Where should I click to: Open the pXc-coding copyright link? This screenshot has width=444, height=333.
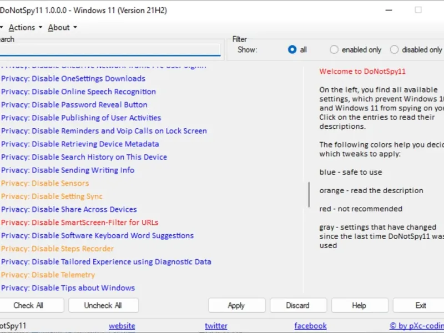(x=417, y=326)
